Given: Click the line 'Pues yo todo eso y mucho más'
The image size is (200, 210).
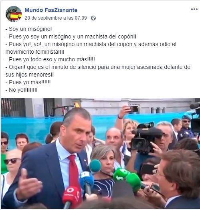Looking at the screenshot, I should point(50,59).
